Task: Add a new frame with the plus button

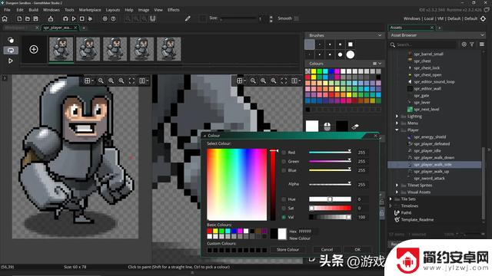Action: click(34, 49)
